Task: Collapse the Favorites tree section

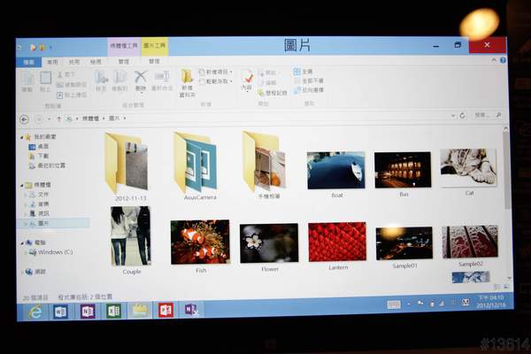Action: coord(21,137)
